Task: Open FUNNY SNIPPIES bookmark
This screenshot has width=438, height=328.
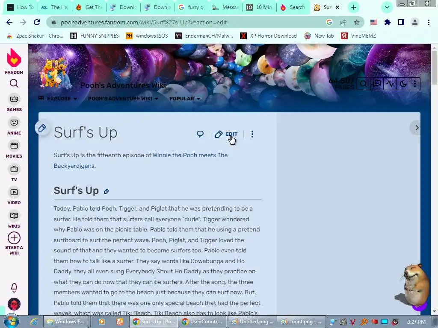Action: (95, 36)
